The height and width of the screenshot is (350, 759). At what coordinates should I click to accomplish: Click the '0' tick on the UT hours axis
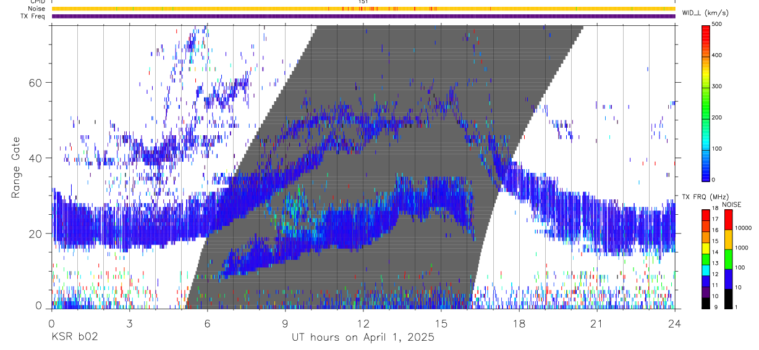(x=51, y=323)
